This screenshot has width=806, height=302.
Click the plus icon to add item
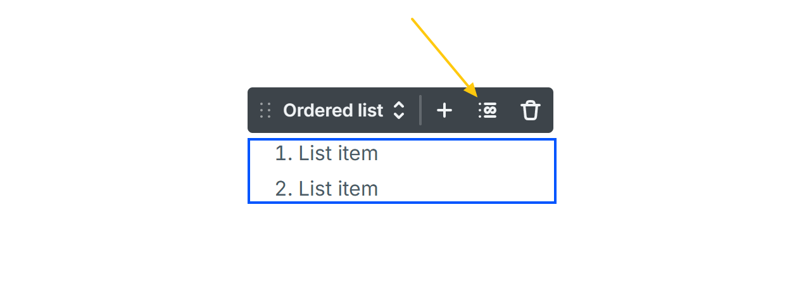(x=444, y=110)
